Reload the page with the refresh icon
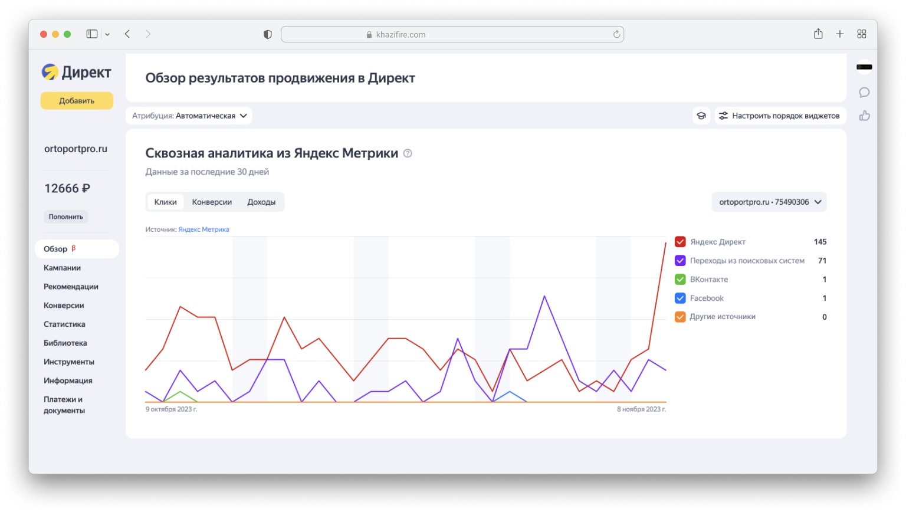Image resolution: width=906 pixels, height=512 pixels. pyautogui.click(x=616, y=34)
